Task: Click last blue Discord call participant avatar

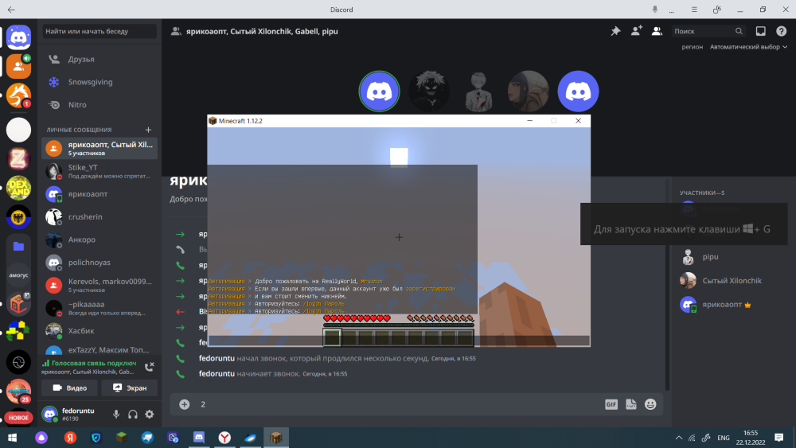Action: (x=578, y=92)
